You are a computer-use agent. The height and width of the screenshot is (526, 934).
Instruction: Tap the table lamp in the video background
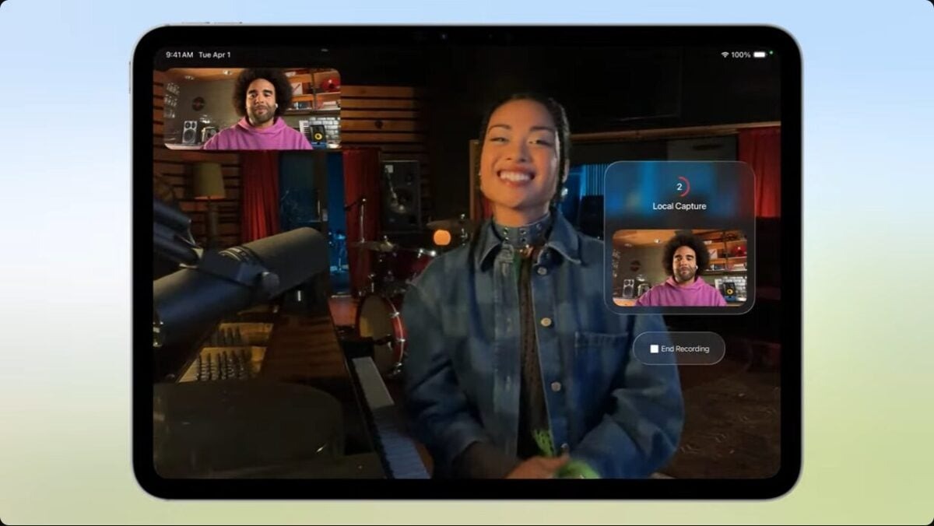tap(208, 187)
